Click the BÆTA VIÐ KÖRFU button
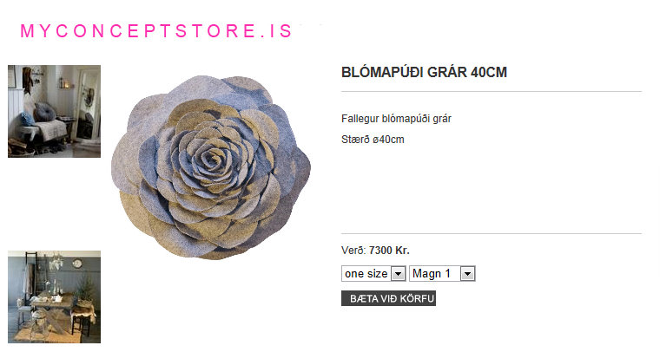 (388, 298)
